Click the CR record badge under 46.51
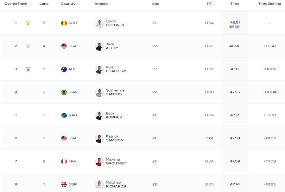This screenshot has height=192, width=285. click(x=237, y=27)
